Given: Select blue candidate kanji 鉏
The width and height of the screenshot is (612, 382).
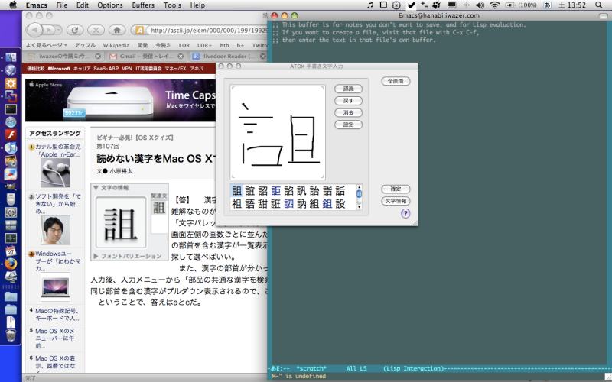Looking at the screenshot, I should (327, 203).
